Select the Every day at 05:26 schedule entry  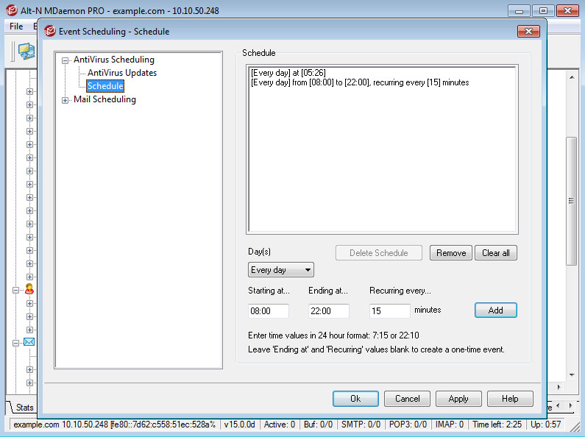(x=288, y=73)
